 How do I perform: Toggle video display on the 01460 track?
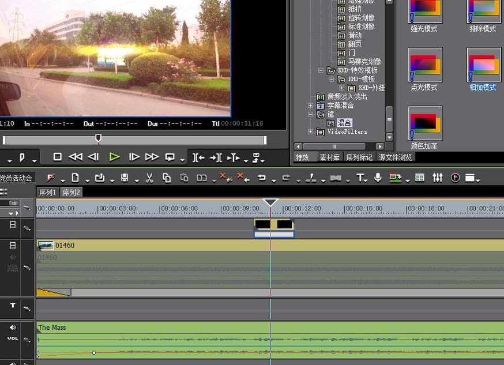tap(13, 246)
